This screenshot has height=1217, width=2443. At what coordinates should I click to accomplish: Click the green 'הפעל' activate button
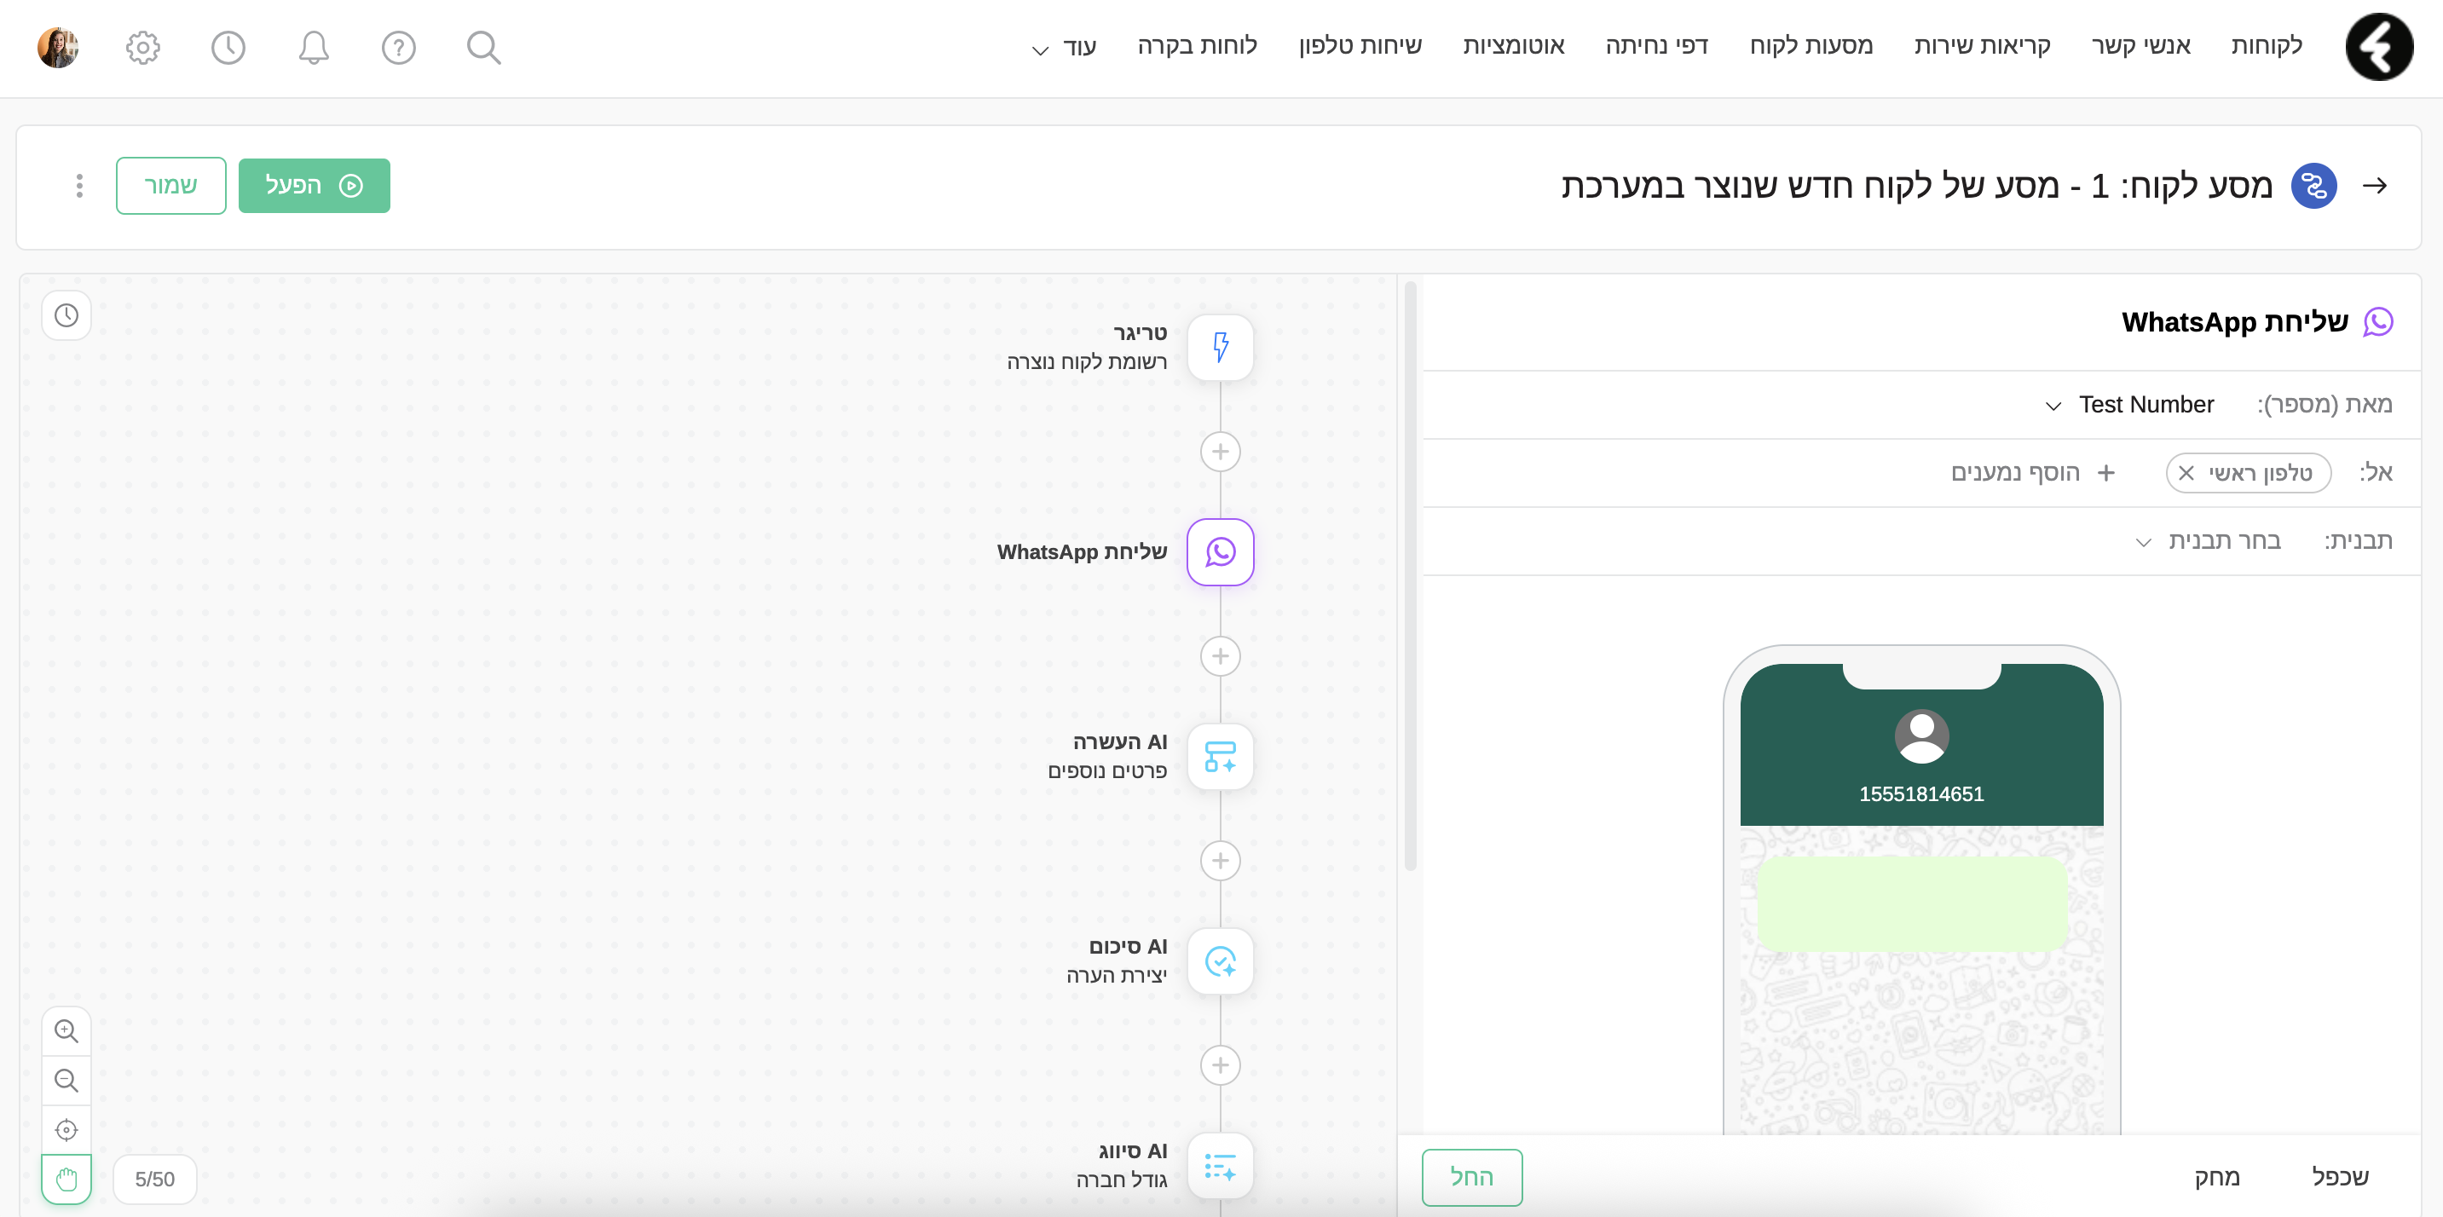coord(314,186)
